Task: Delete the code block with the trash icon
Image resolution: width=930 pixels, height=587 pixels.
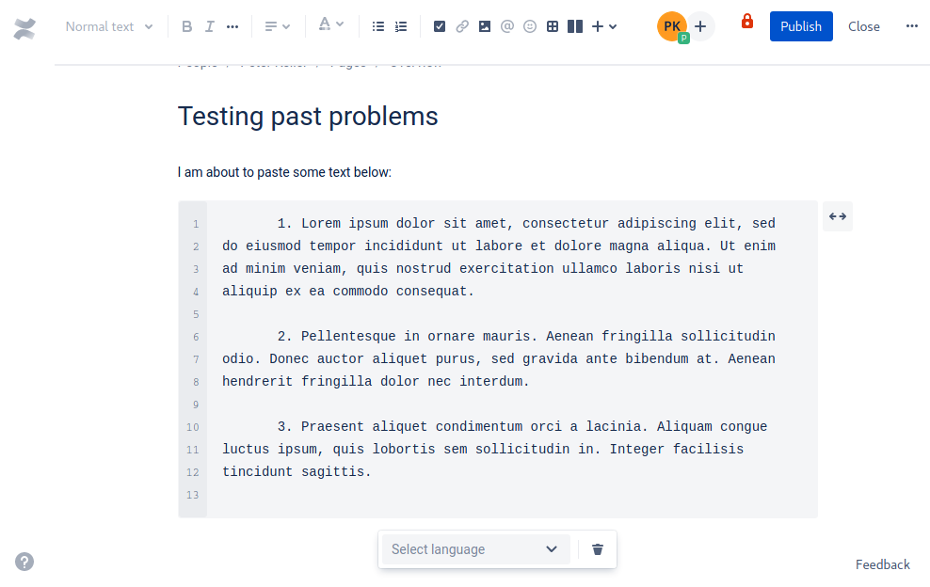Action: click(x=597, y=548)
